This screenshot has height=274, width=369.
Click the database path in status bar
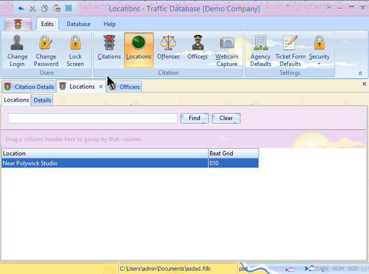165,269
